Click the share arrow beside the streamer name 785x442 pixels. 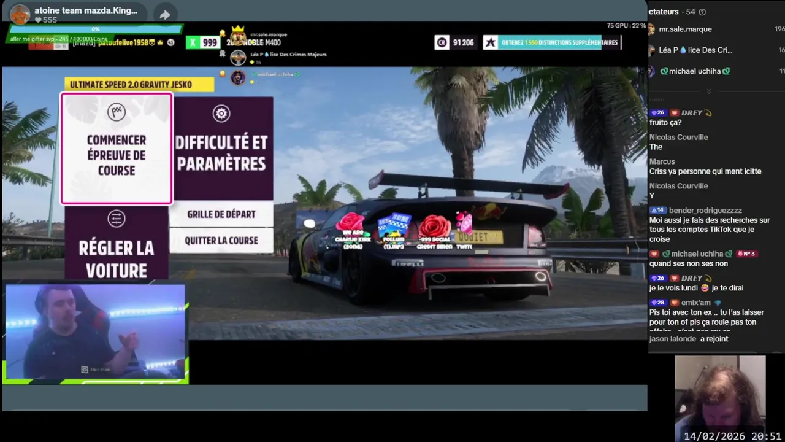pyautogui.click(x=164, y=15)
